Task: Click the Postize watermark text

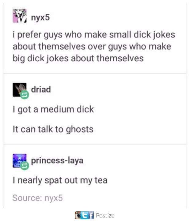Action: point(105,215)
